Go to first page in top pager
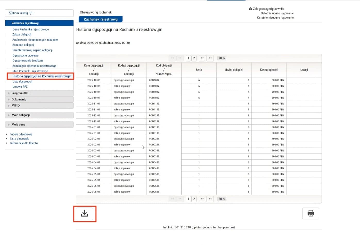The height and width of the screenshot is (245, 360). coord(172,58)
